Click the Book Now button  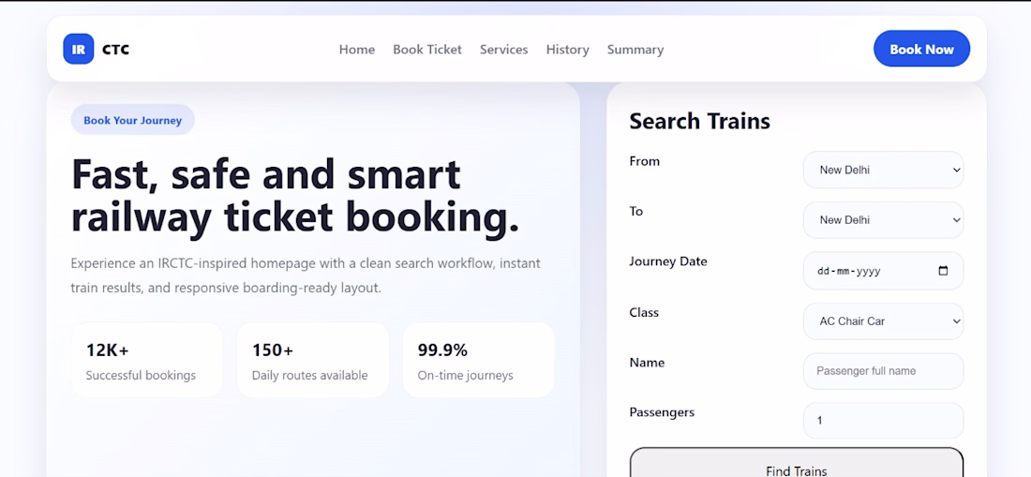pos(921,49)
